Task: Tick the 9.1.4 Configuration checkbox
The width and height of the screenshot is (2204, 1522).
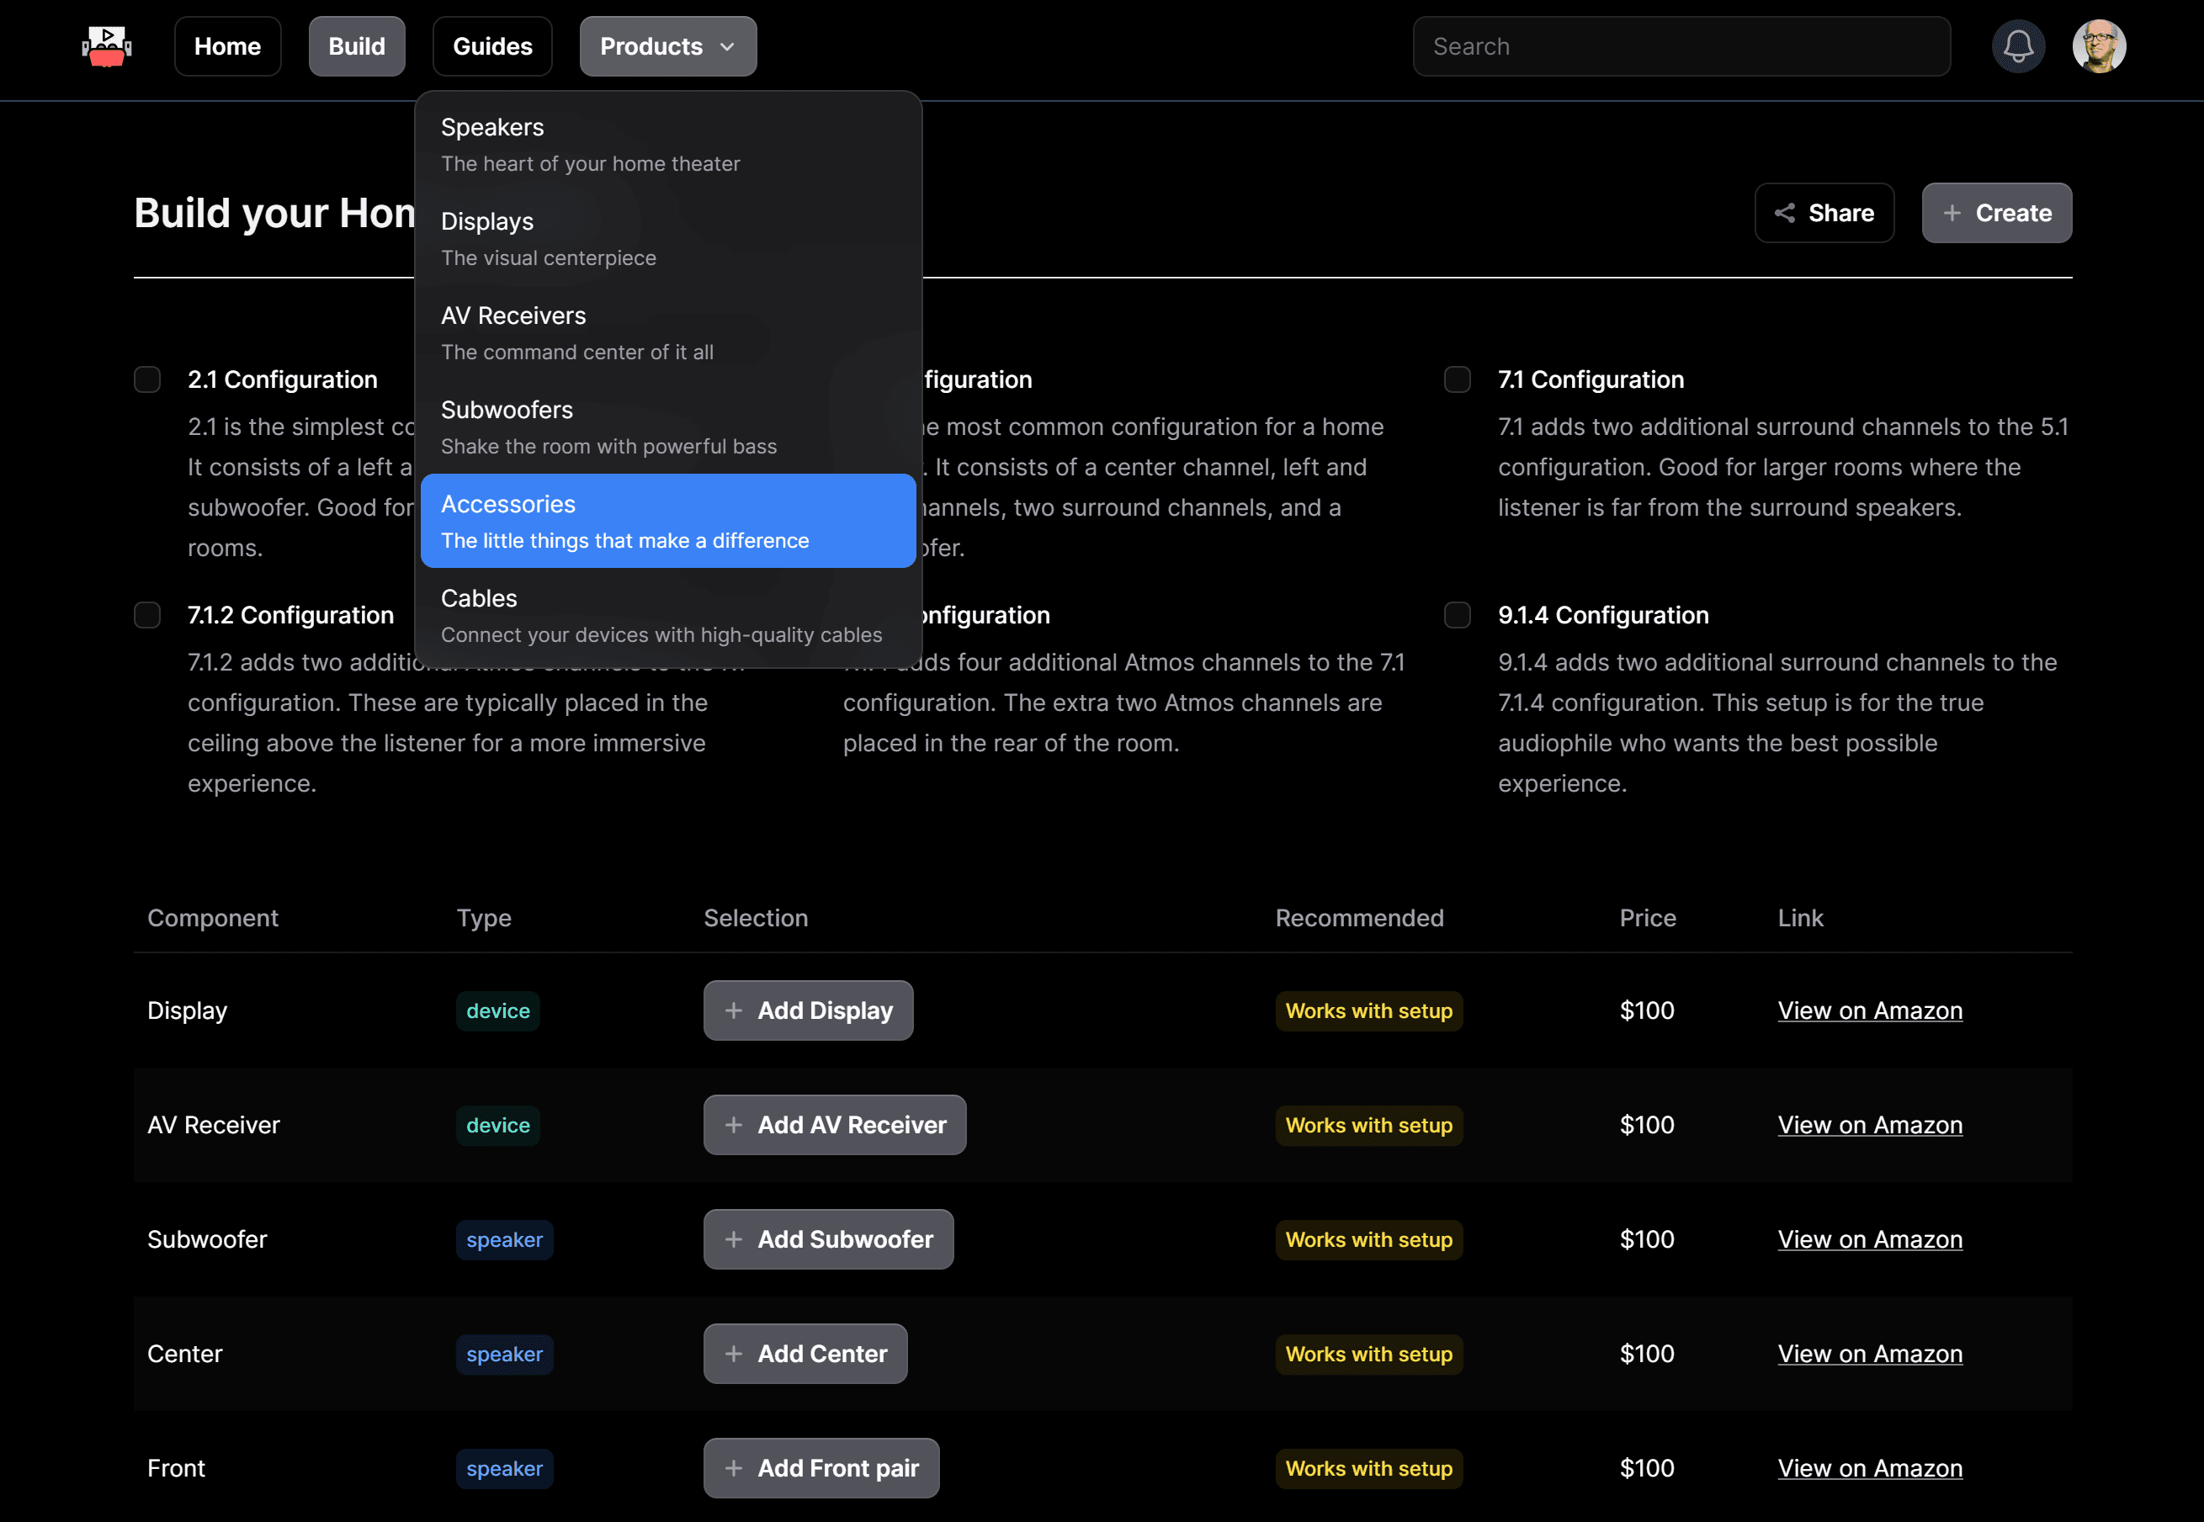Action: (1457, 615)
